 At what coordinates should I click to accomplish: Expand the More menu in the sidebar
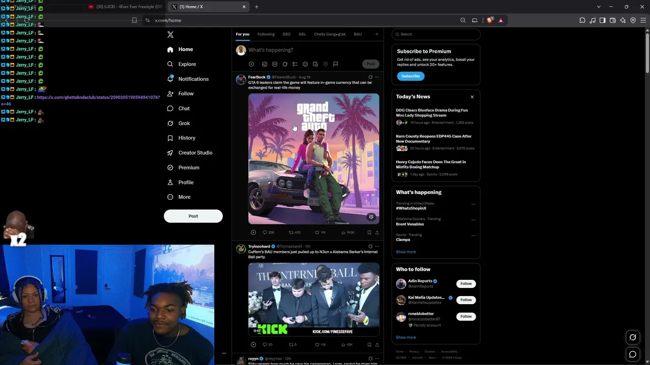click(x=179, y=197)
